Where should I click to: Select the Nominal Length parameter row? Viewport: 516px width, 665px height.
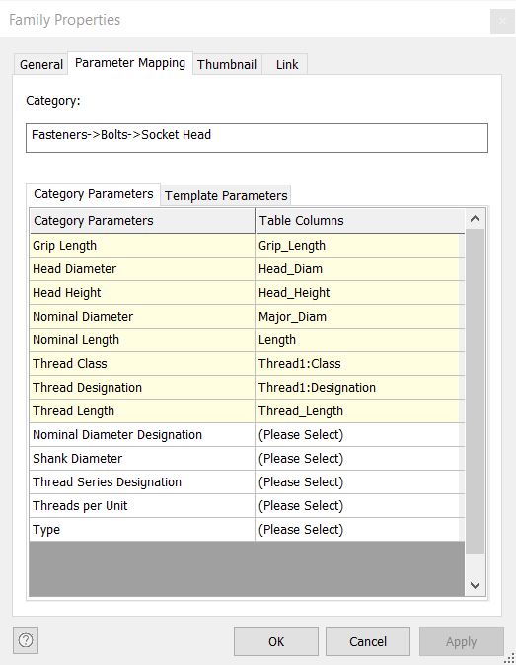tap(142, 340)
